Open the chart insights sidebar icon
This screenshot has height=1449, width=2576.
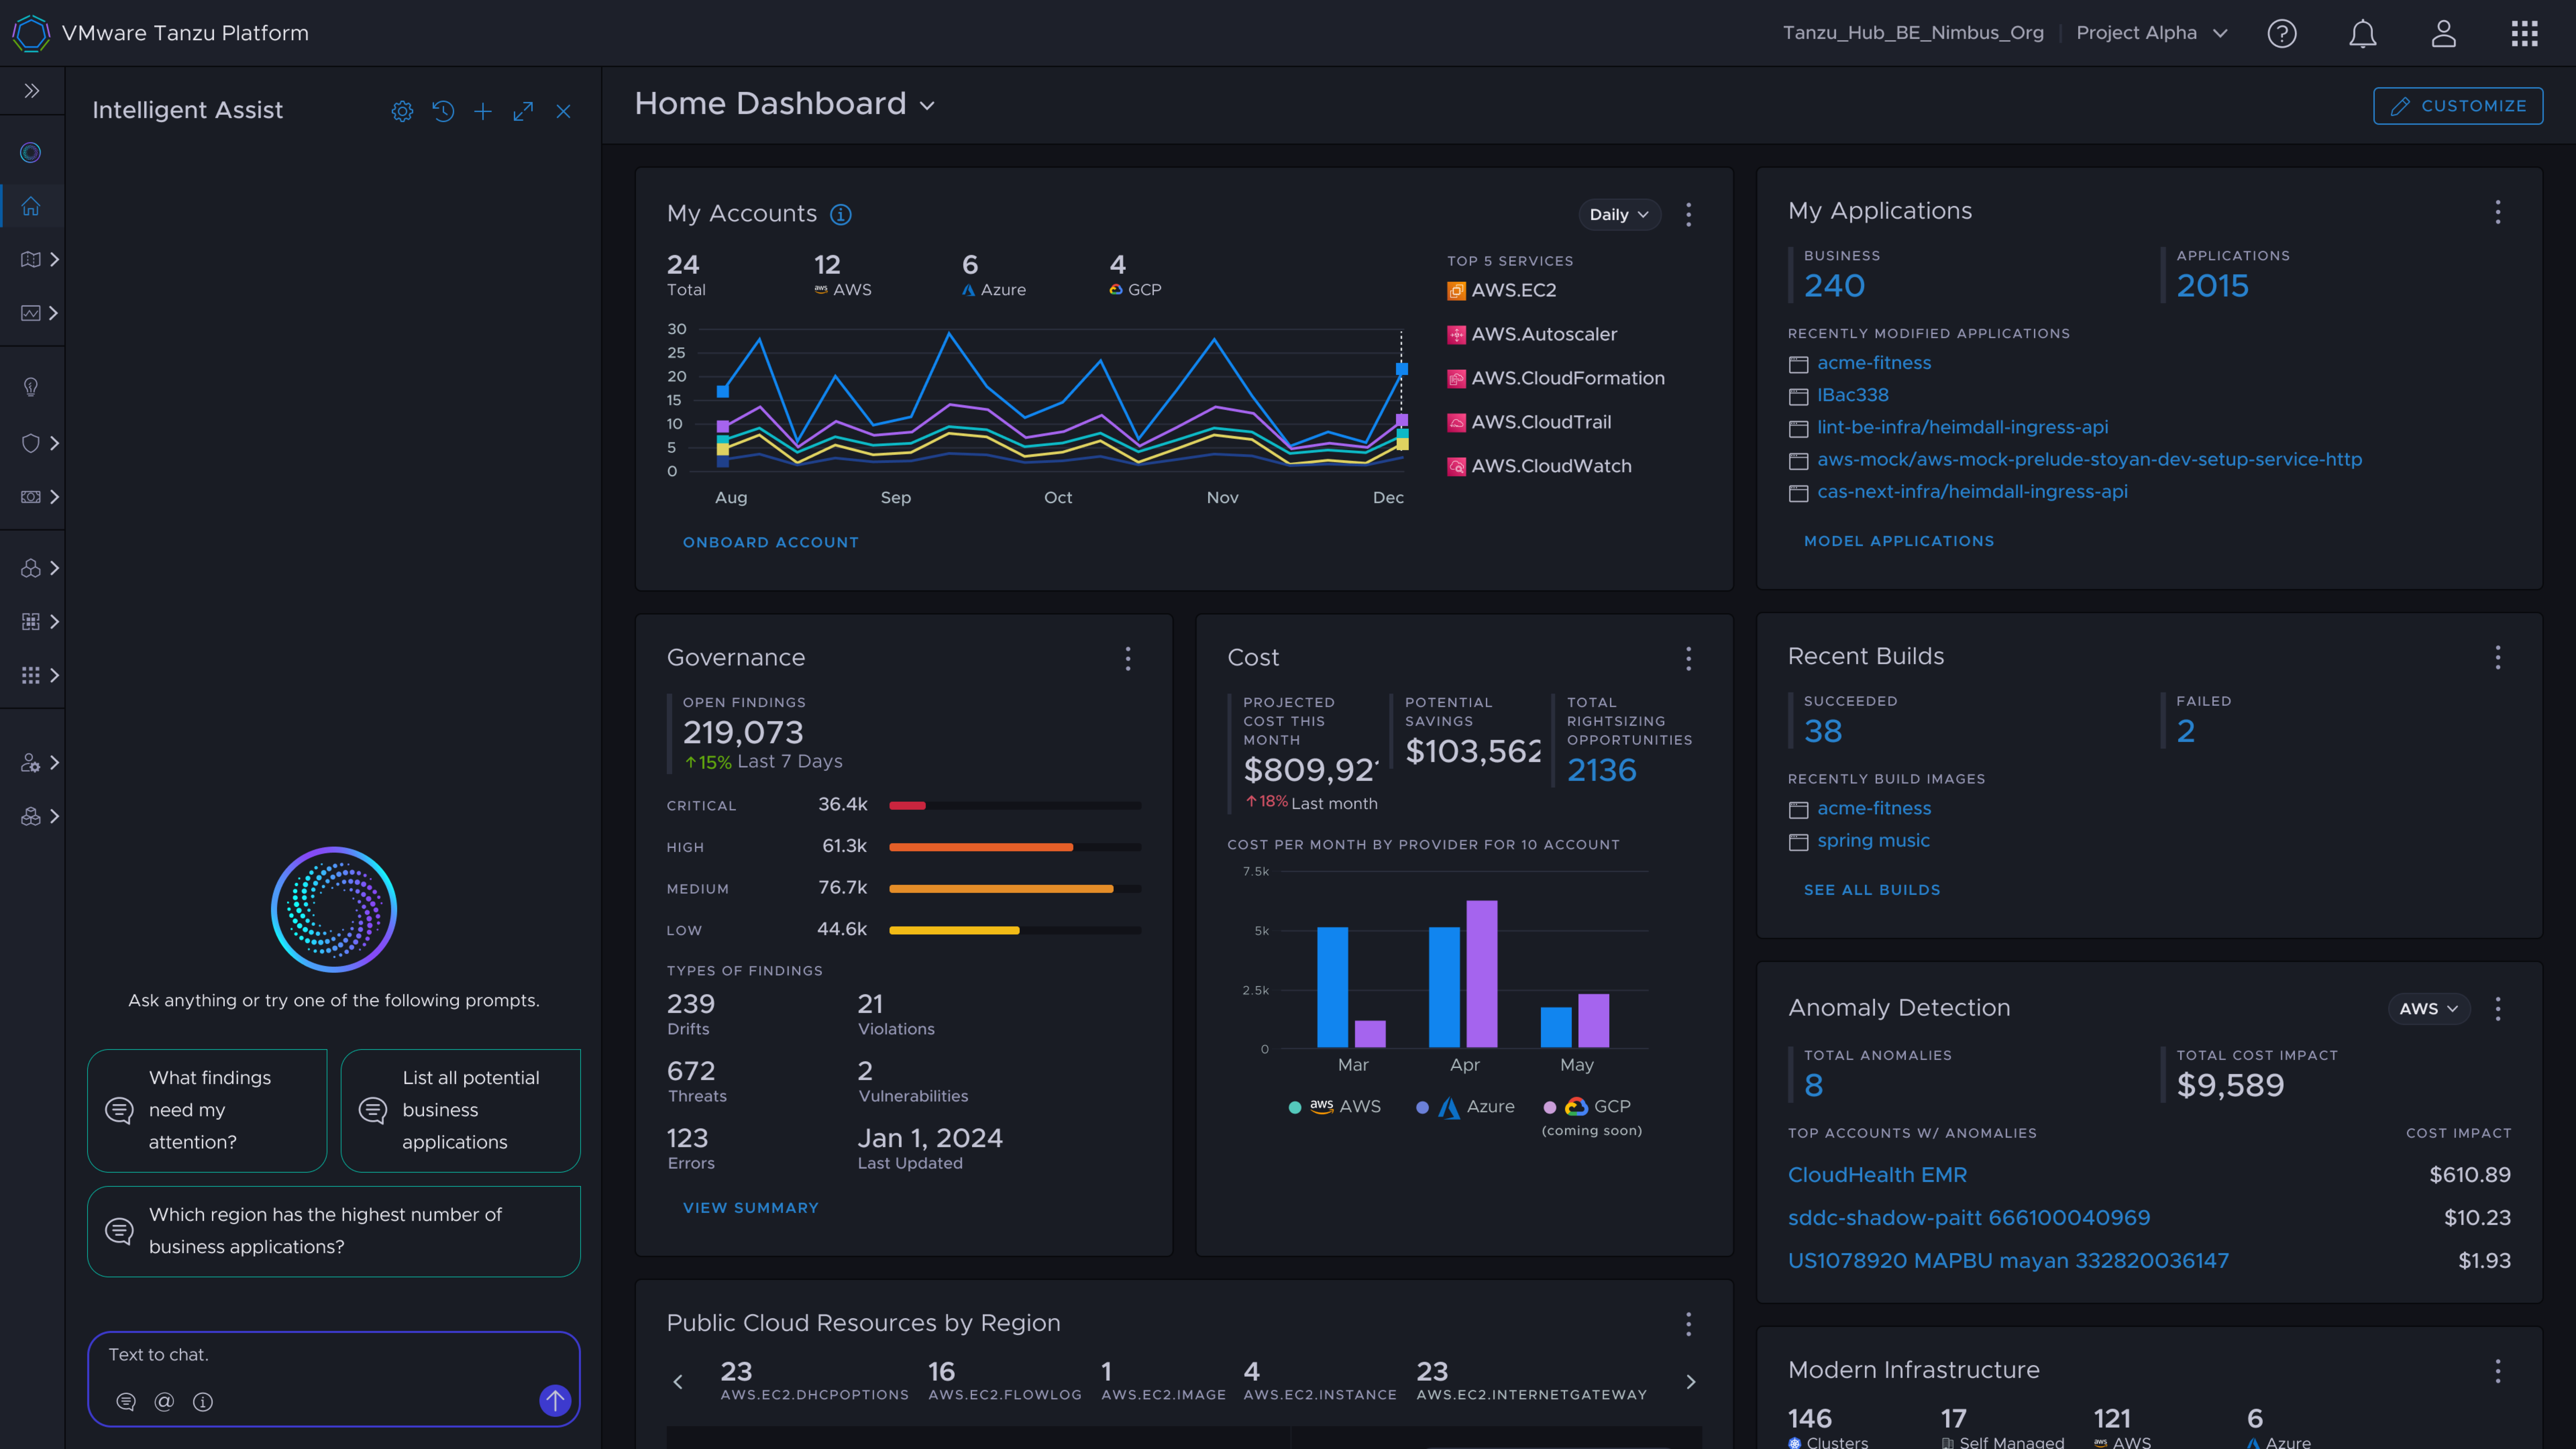point(31,313)
